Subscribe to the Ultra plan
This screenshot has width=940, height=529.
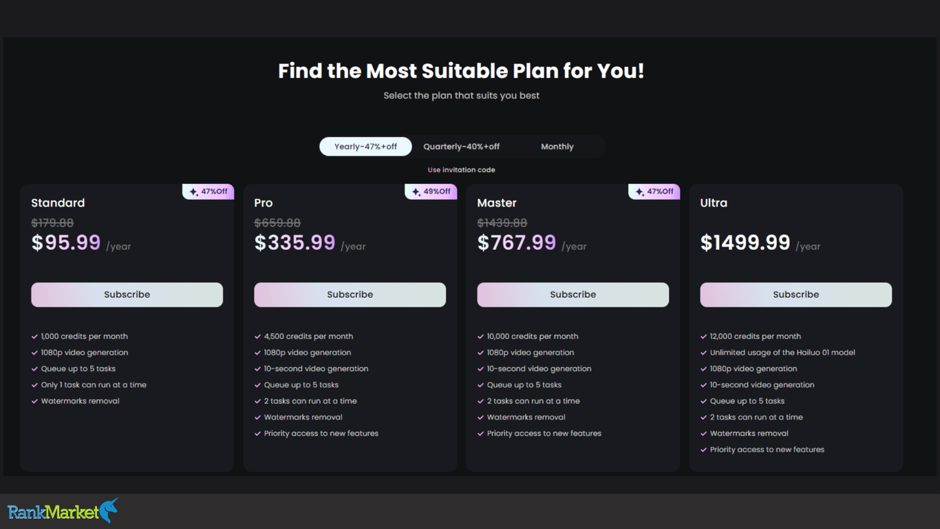[x=795, y=295]
